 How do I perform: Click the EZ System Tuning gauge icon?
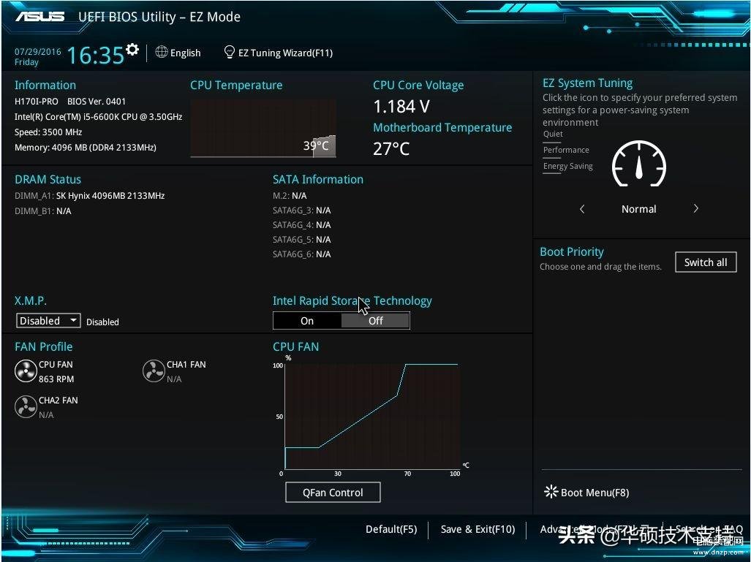tap(639, 164)
